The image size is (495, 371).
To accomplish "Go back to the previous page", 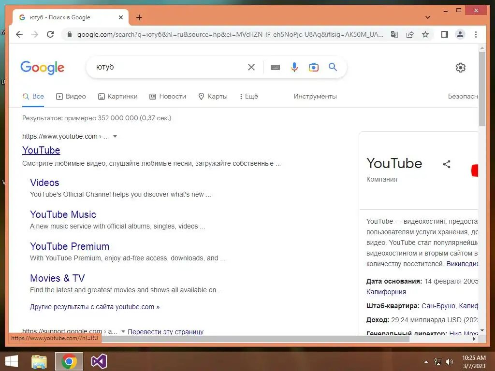I will (x=19, y=34).
